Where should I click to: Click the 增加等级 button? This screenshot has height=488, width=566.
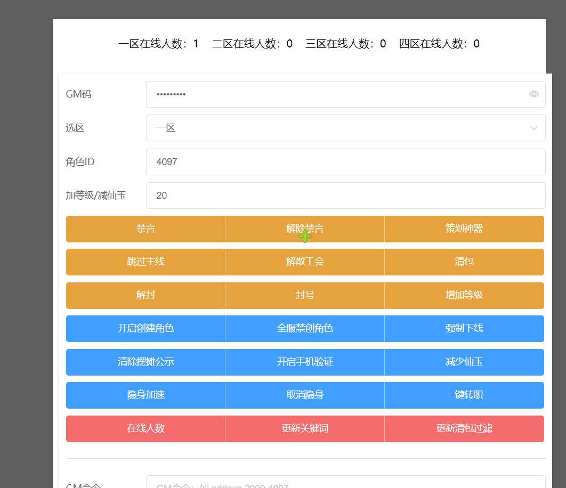point(464,295)
